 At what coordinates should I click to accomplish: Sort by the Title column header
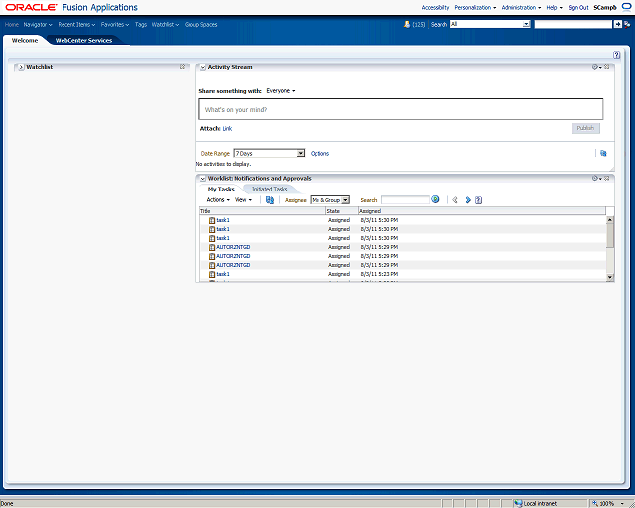coord(263,211)
